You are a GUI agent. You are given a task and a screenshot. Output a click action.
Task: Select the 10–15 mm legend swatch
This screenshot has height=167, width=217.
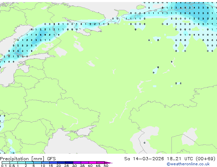[46, 163]
